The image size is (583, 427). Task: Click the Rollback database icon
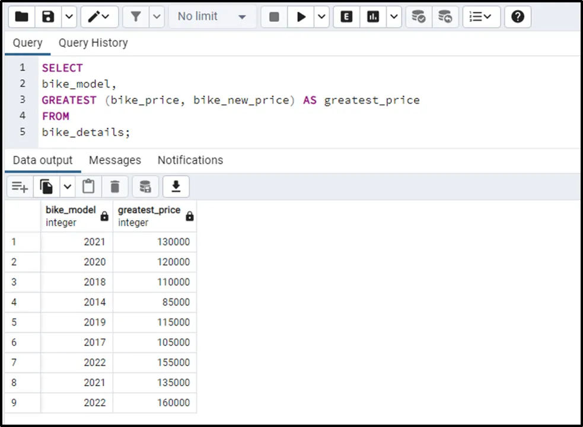445,17
